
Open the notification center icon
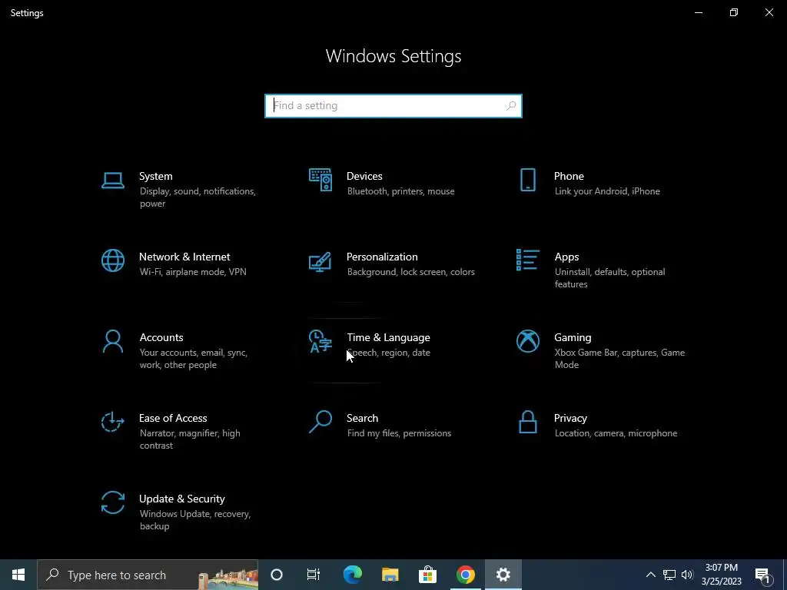(762, 575)
